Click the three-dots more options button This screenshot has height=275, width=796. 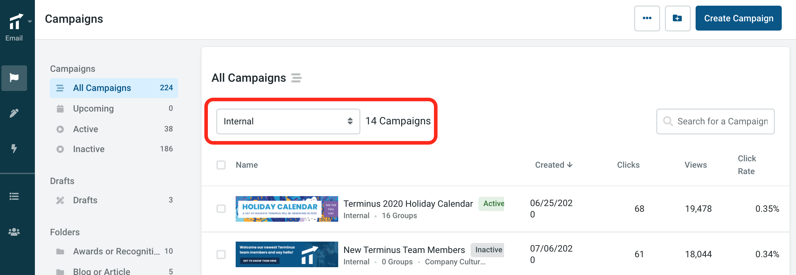point(647,18)
